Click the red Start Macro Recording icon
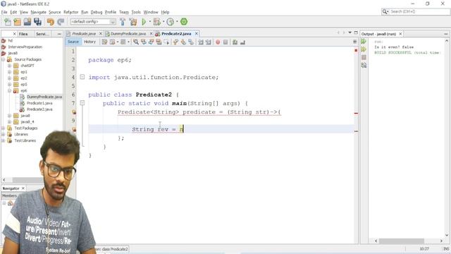This screenshot has width=451, height=254. pyautogui.click(x=218, y=42)
